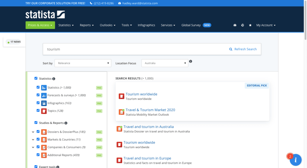Go to Infographics nav item
Screen dimensions: 307x168
coord(146,25)
